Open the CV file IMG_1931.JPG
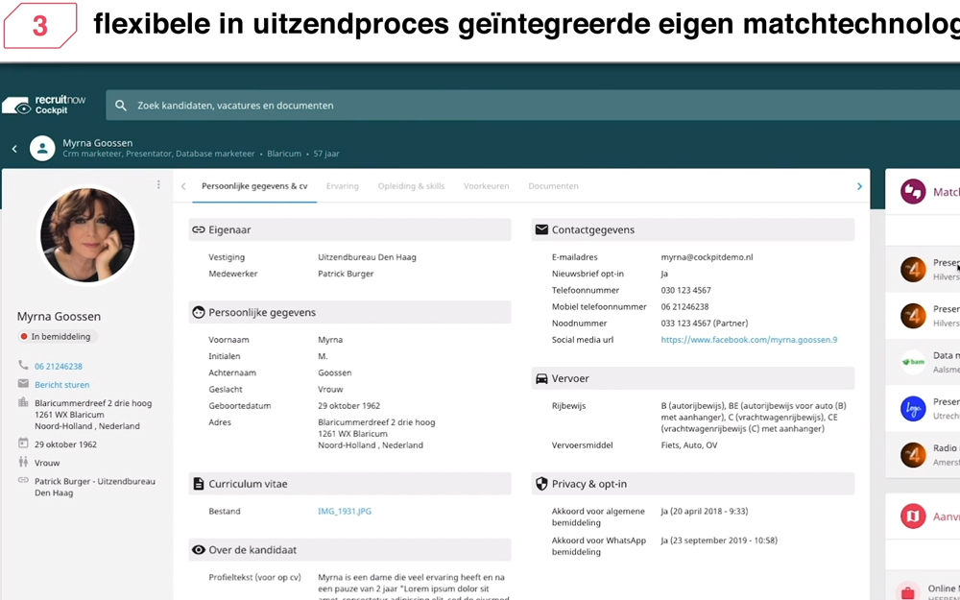Screen dimensions: 960x600 344,510
